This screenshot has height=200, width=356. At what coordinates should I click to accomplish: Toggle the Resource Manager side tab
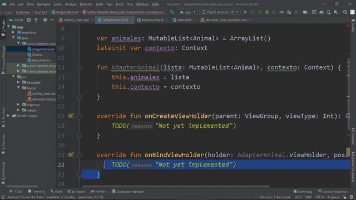[3, 60]
